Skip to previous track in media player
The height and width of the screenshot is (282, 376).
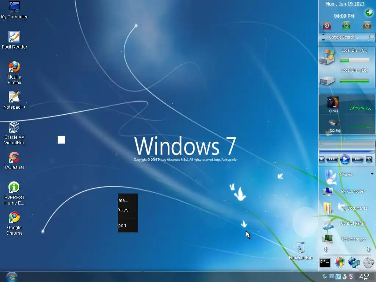[332, 159]
